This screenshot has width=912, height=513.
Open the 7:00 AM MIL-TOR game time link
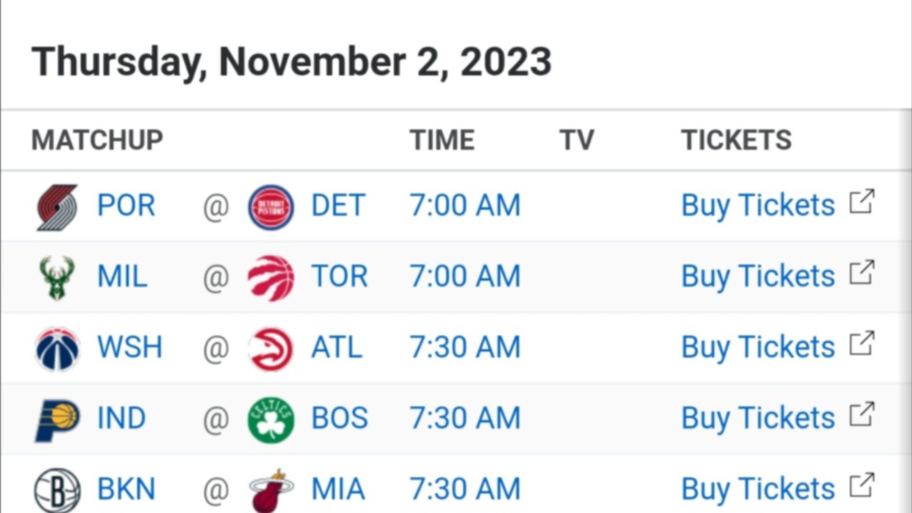(465, 276)
